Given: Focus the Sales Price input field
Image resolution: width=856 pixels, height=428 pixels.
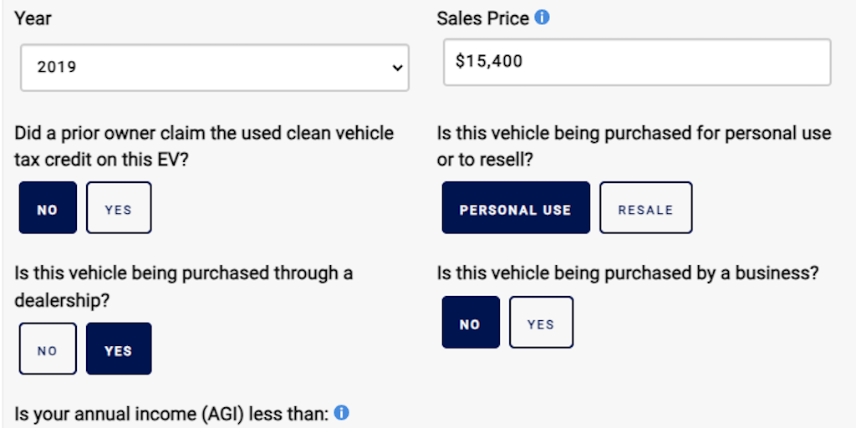Looking at the screenshot, I should point(635,61).
